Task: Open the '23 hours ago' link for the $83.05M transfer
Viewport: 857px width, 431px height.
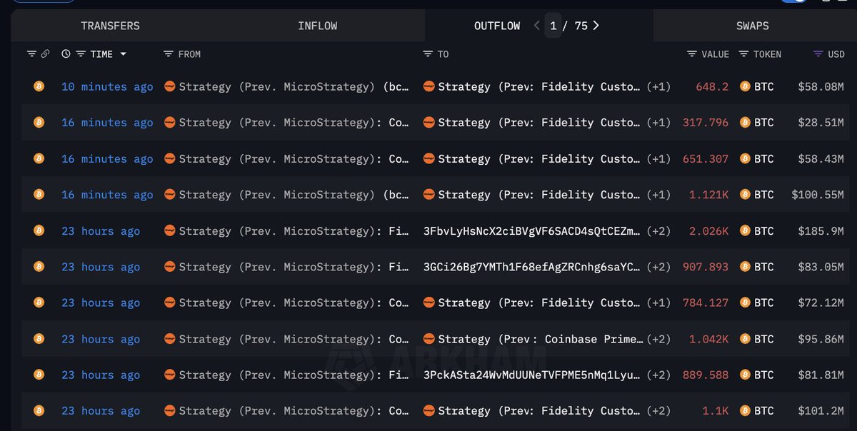Action: pos(101,266)
